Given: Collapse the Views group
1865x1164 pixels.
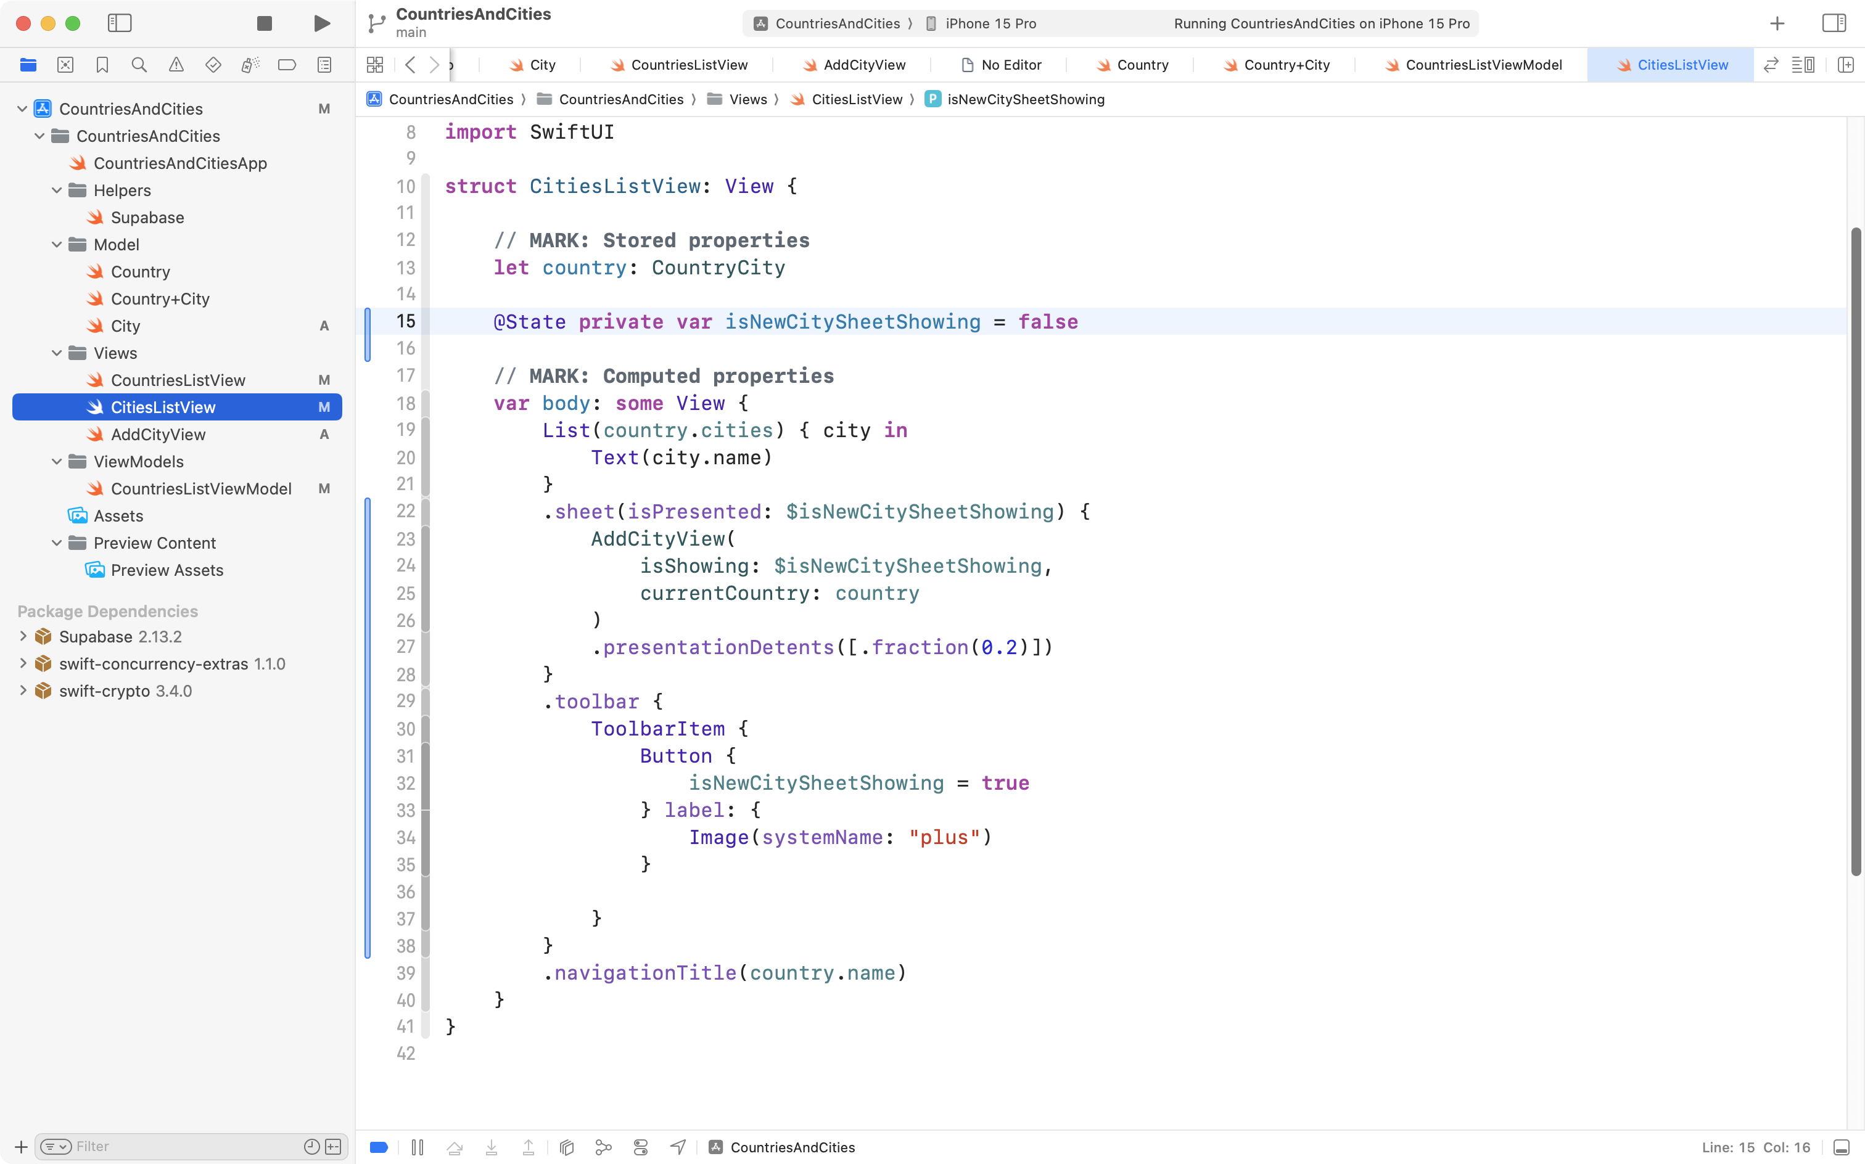Looking at the screenshot, I should pyautogui.click(x=56, y=353).
